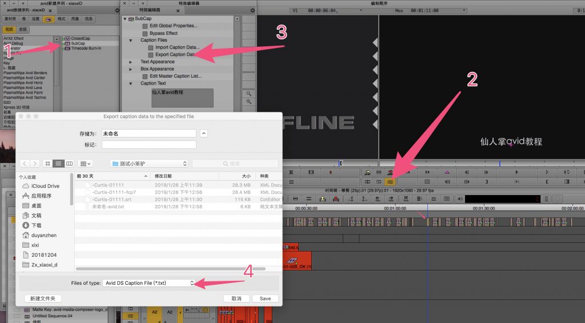The width and height of the screenshot is (585, 323).
Task: Select the 未命名-avid.txt file row
Action: [x=178, y=207]
